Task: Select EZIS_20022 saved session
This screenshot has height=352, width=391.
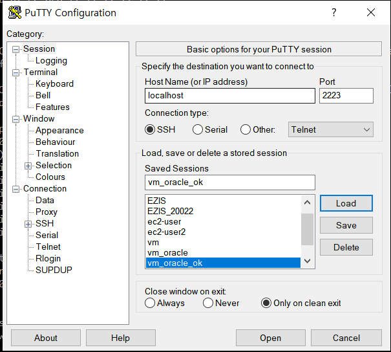Action: (223, 211)
